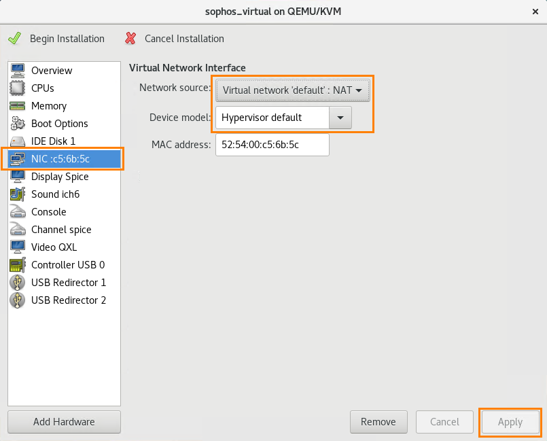Expand the Device model dropdown
This screenshot has height=441, width=547.
340,117
